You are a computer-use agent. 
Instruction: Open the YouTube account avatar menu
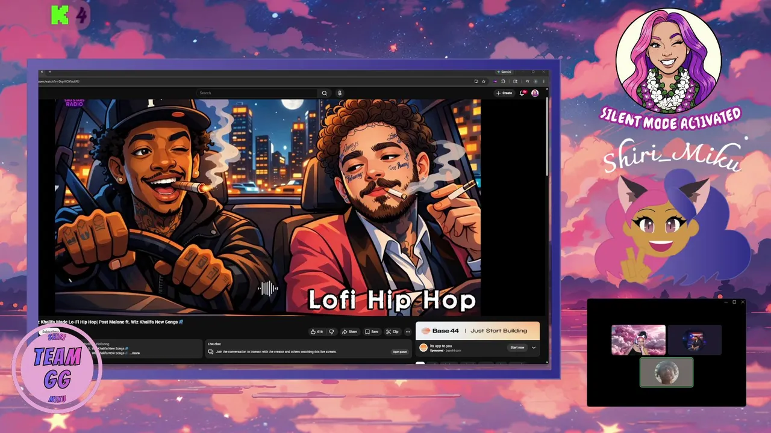pyautogui.click(x=535, y=93)
